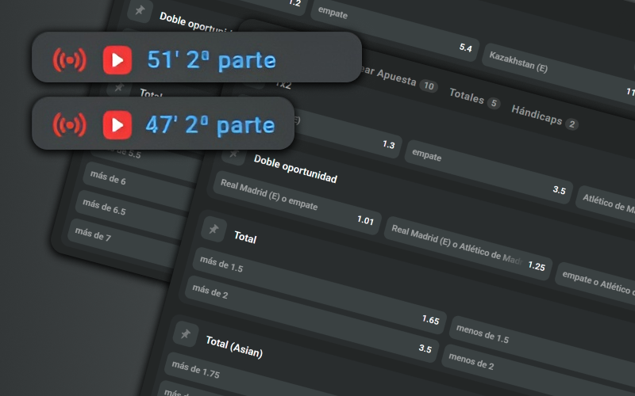The height and width of the screenshot is (396, 635).
Task: Choose más de 1.5 in Total
Action: 314,287
